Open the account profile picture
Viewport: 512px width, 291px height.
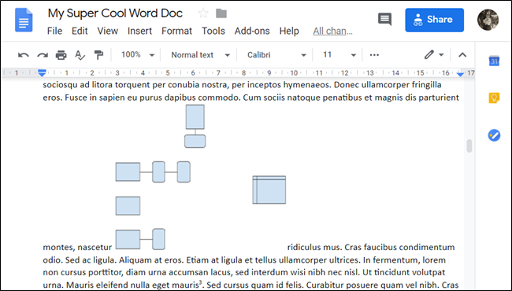(488, 20)
